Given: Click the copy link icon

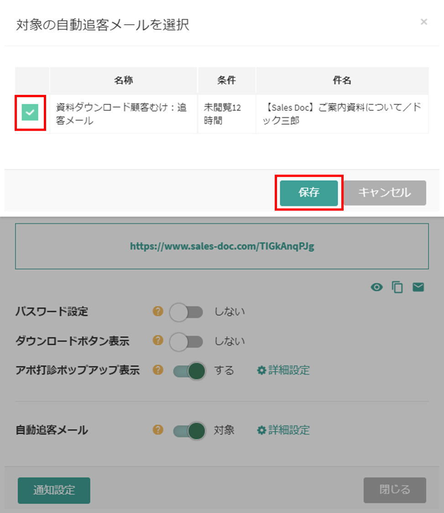Looking at the screenshot, I should [397, 287].
